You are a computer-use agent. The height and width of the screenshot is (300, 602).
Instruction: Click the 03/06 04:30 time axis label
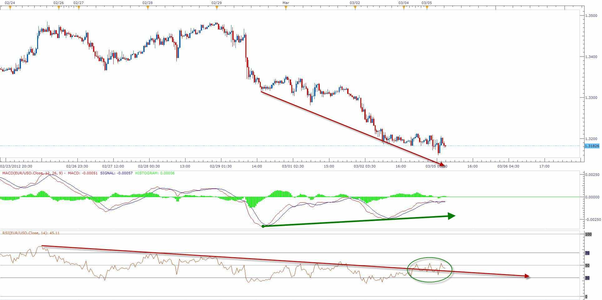point(508,166)
